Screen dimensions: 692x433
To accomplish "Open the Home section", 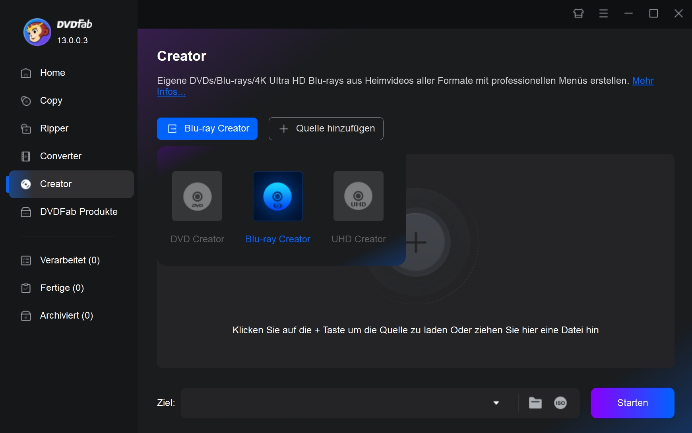I will coord(71,73).
